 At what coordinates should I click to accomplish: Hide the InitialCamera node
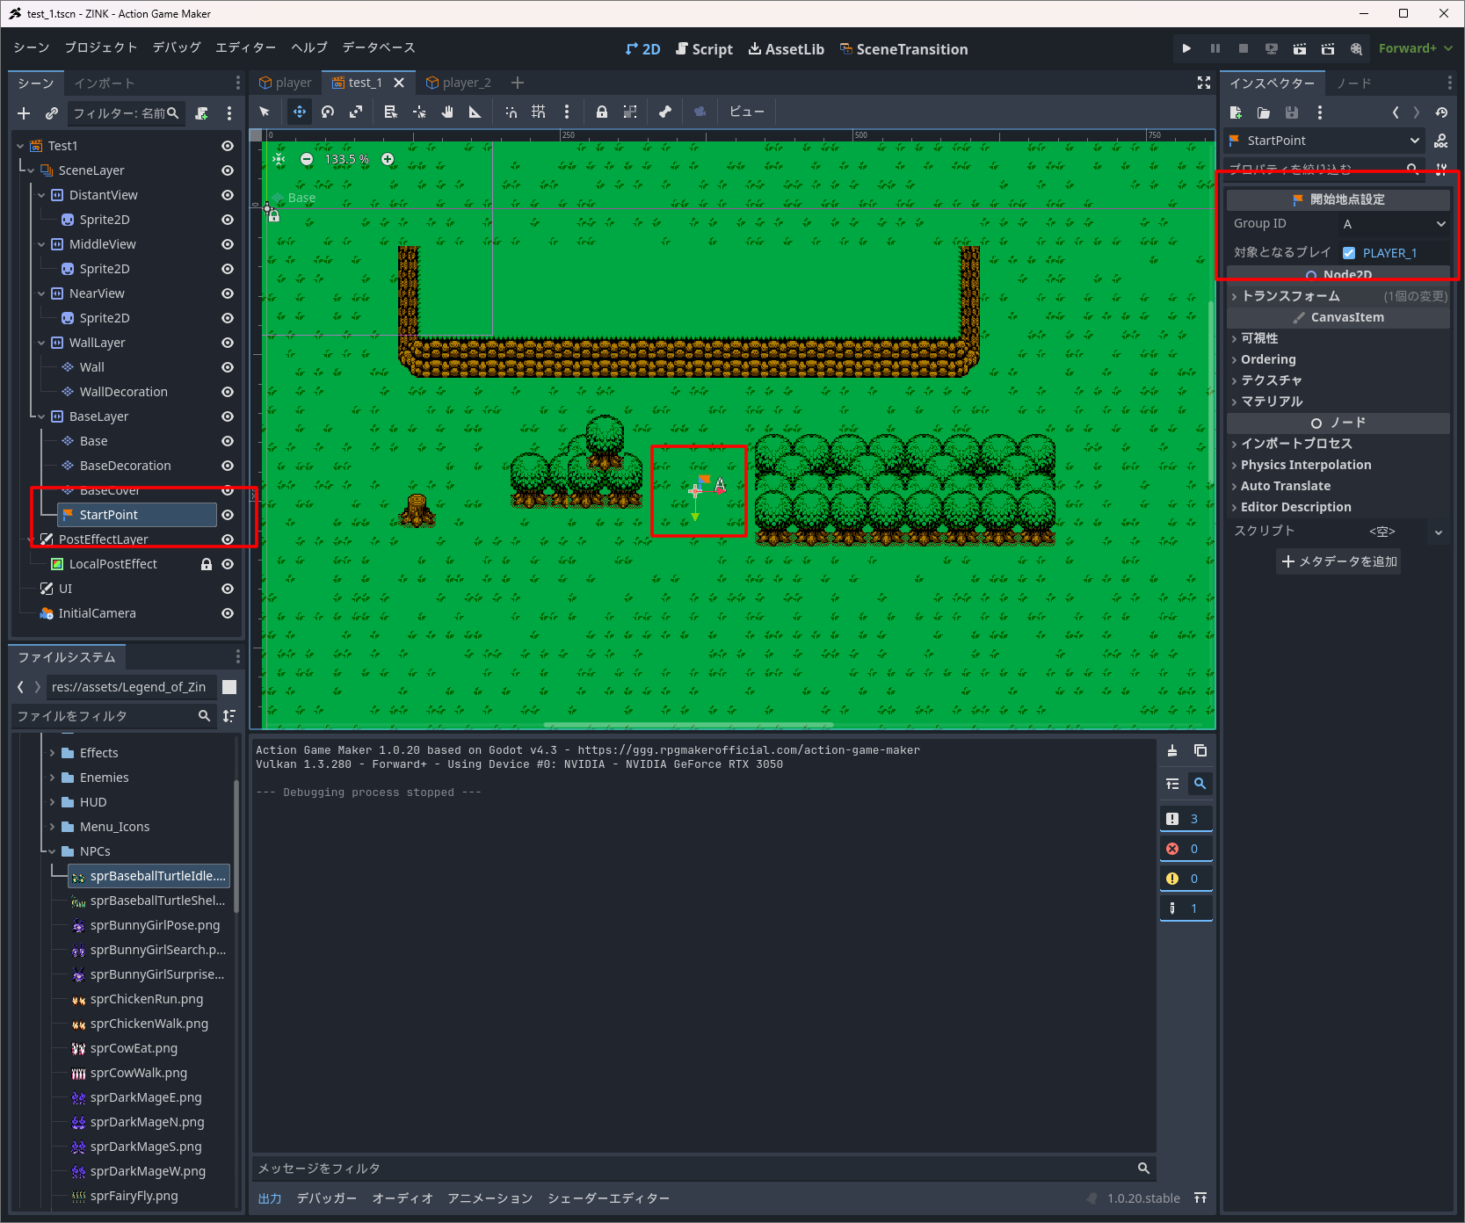[228, 613]
